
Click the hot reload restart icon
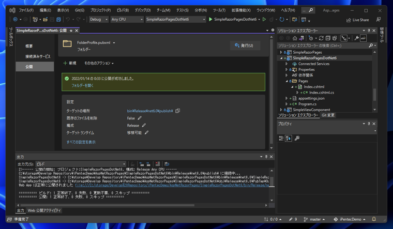[282, 19]
